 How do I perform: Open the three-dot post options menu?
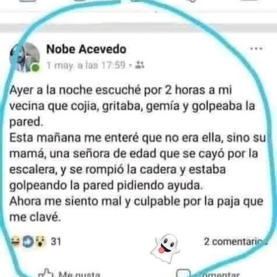pyautogui.click(x=256, y=48)
